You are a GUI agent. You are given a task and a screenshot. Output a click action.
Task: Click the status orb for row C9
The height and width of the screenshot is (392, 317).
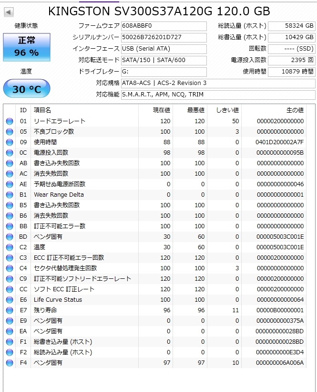click(10, 279)
